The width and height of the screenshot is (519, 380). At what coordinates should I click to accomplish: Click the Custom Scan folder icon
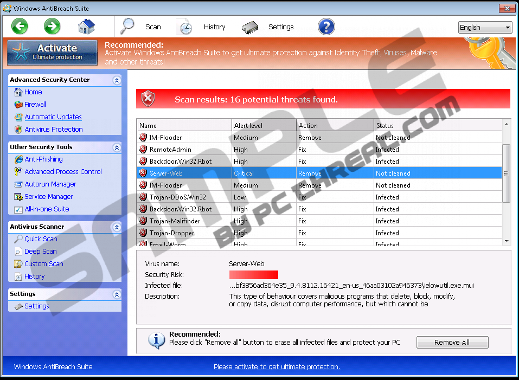coord(18,264)
